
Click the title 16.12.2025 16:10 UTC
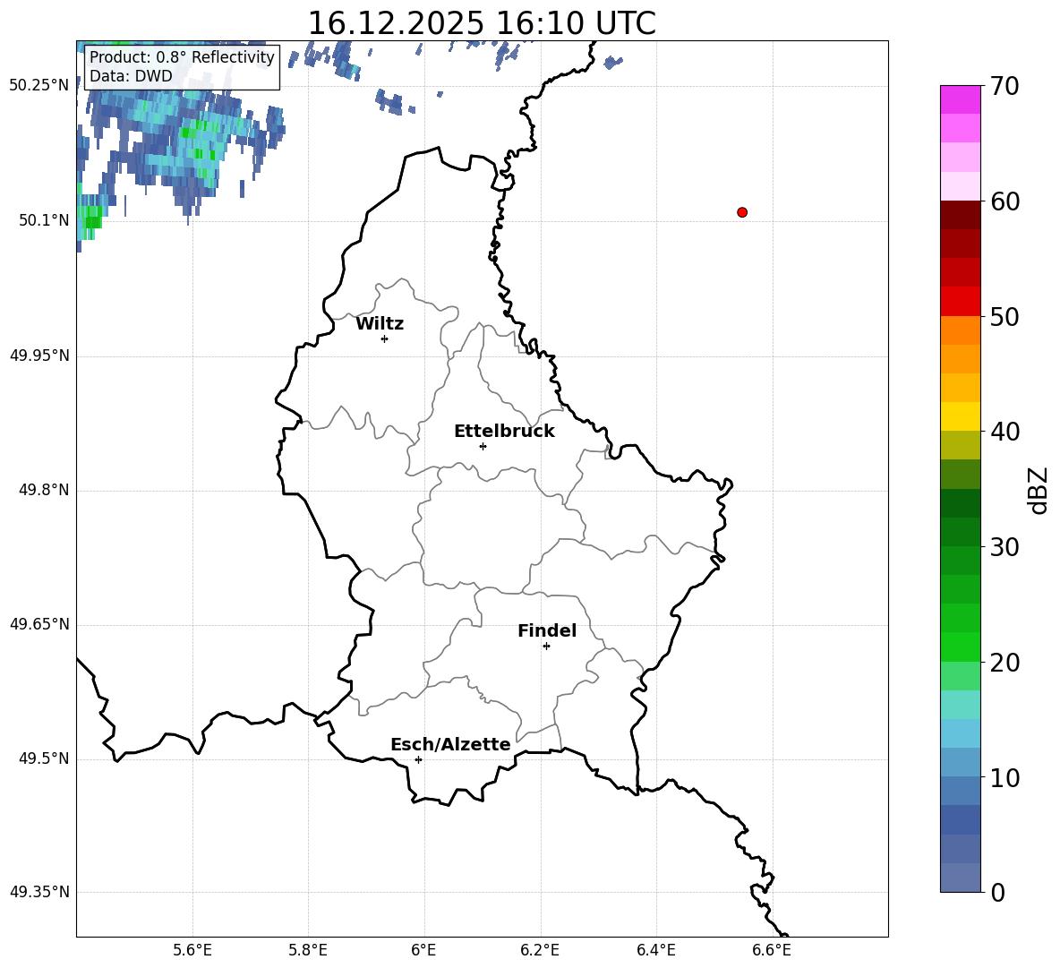[x=482, y=23]
